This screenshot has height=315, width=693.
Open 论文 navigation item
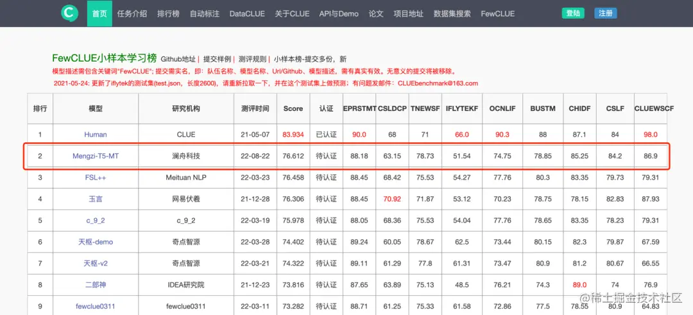376,13
